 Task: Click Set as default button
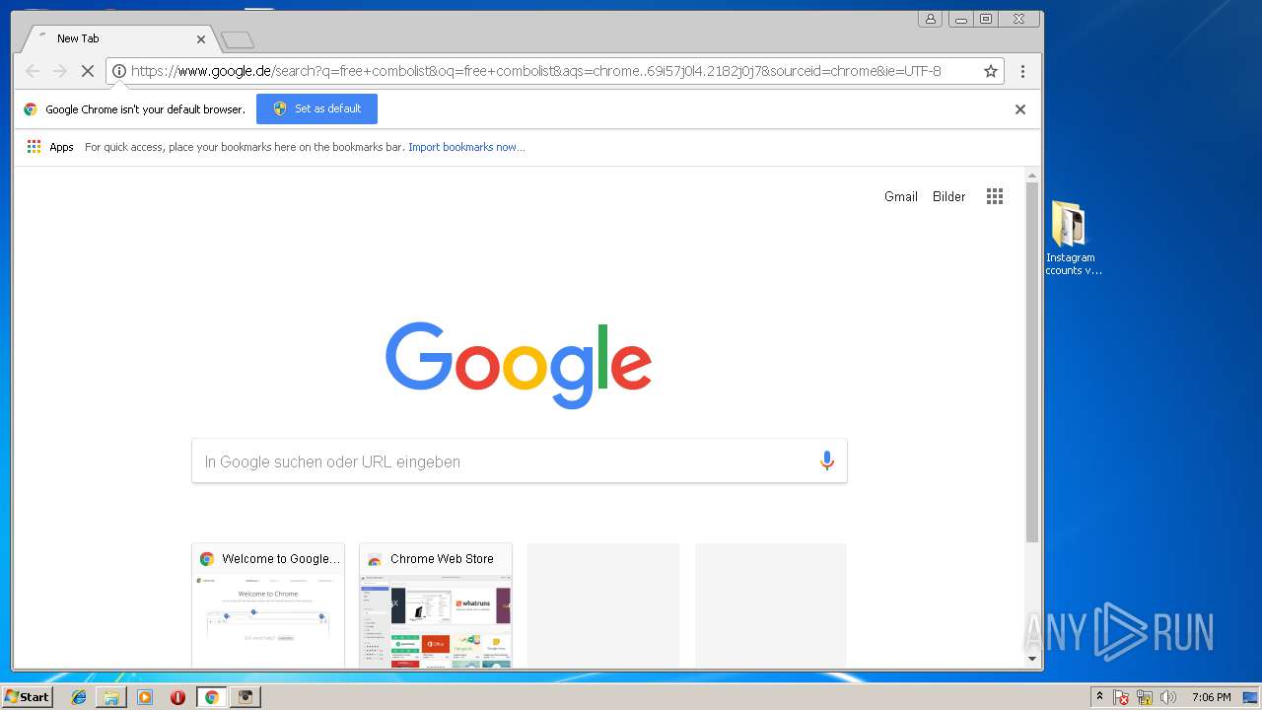(x=316, y=108)
